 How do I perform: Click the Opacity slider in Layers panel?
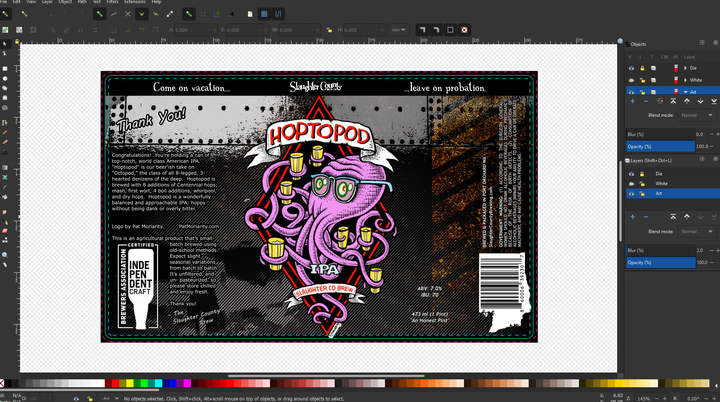click(x=661, y=263)
